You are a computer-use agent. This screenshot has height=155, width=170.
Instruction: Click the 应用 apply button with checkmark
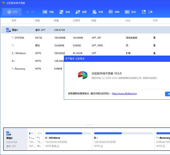click(12, 12)
